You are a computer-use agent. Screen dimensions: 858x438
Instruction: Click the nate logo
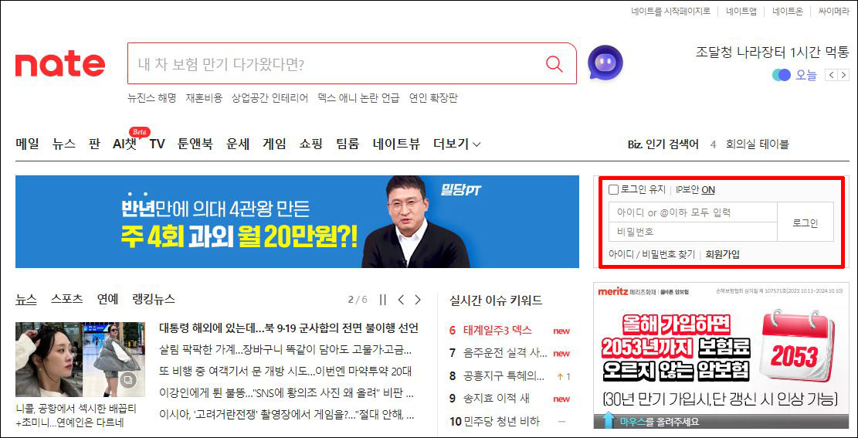click(60, 65)
